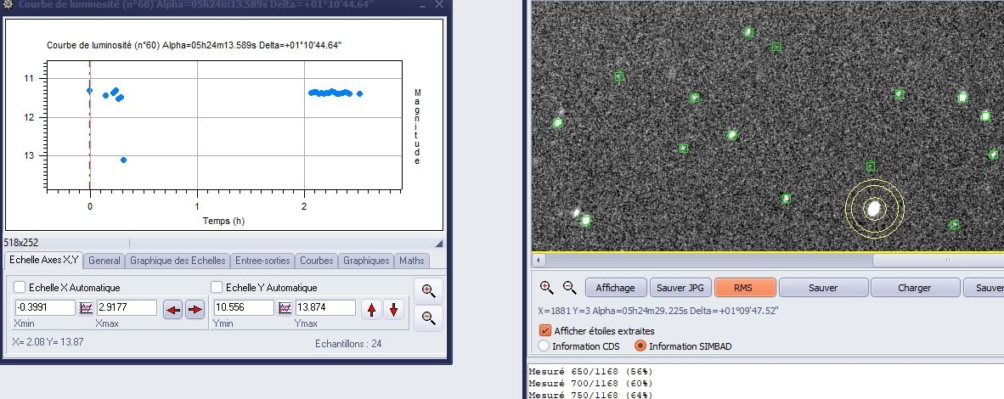Screen dimensions: 1004x399
Task: Close the Courbe de luminosité window
Action: click(440, 4)
